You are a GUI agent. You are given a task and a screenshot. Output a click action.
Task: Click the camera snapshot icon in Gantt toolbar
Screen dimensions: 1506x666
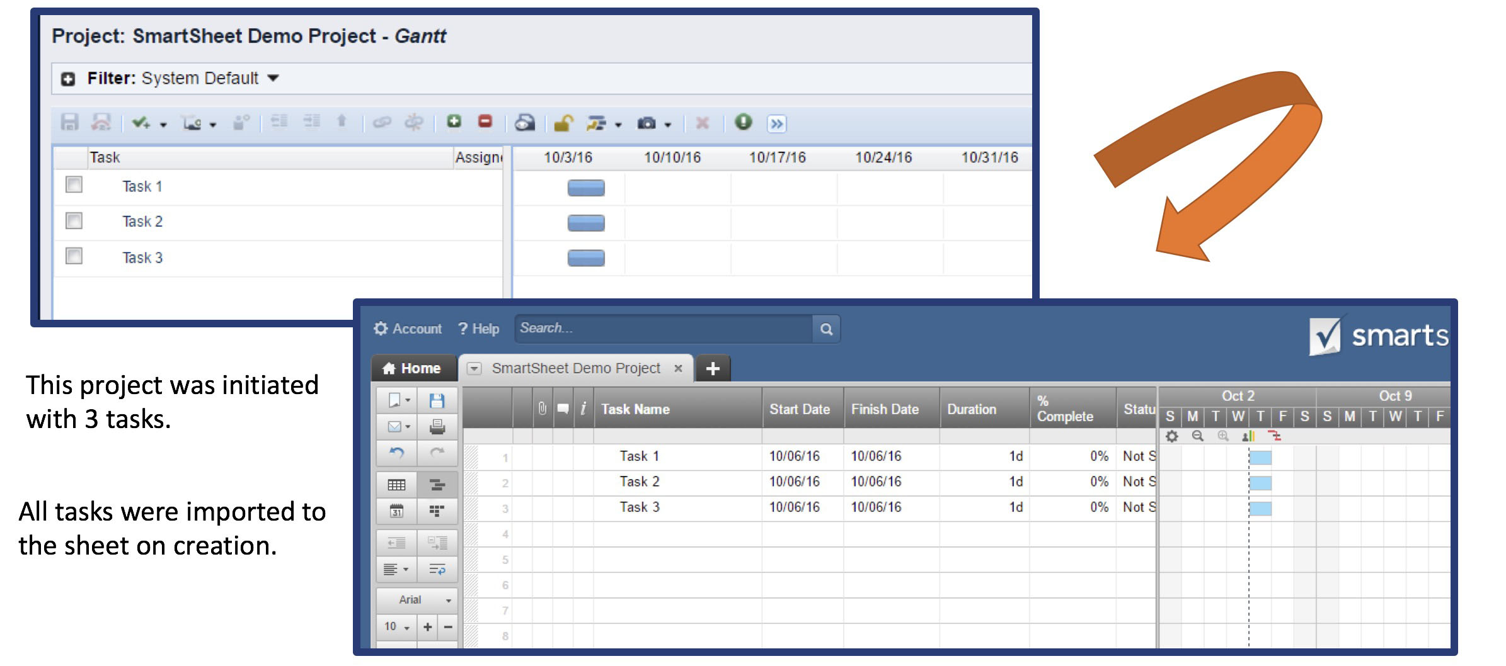pyautogui.click(x=647, y=123)
